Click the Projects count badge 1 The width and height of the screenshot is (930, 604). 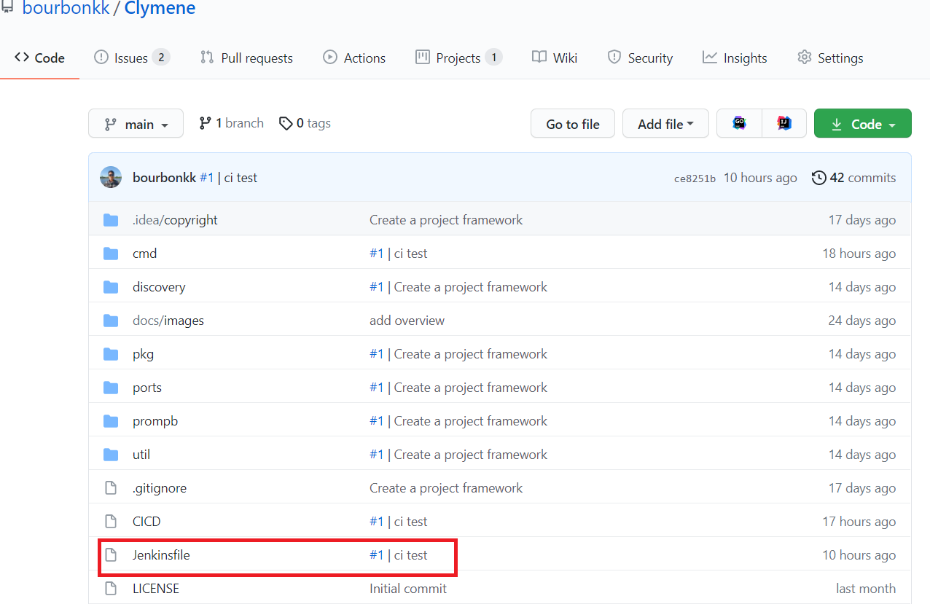click(494, 58)
